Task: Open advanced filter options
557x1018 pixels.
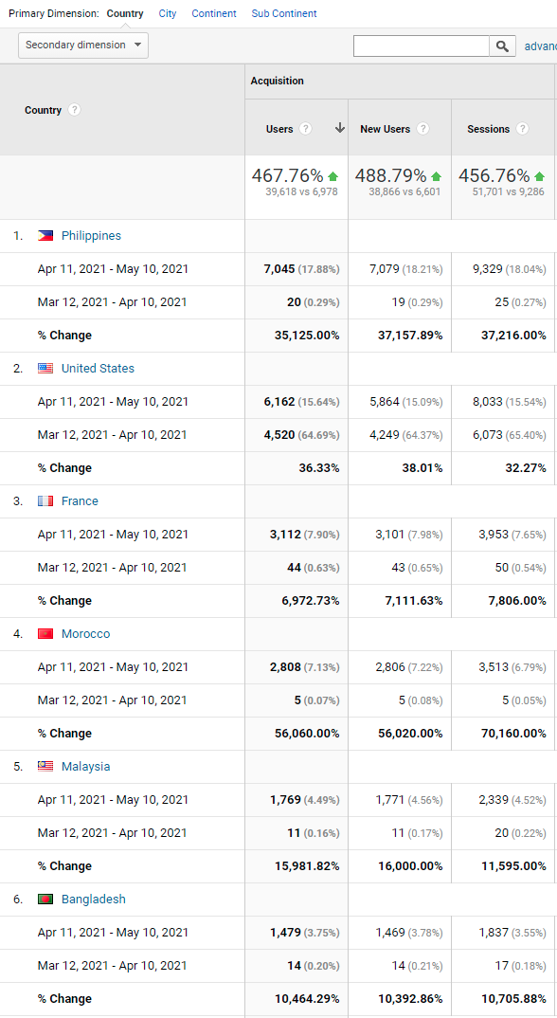Action: tap(540, 45)
